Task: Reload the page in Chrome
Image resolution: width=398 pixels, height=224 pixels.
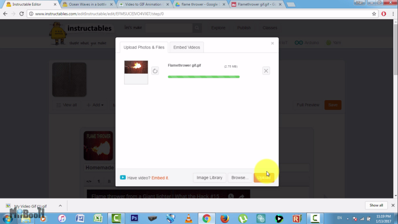Action: pyautogui.click(x=22, y=14)
